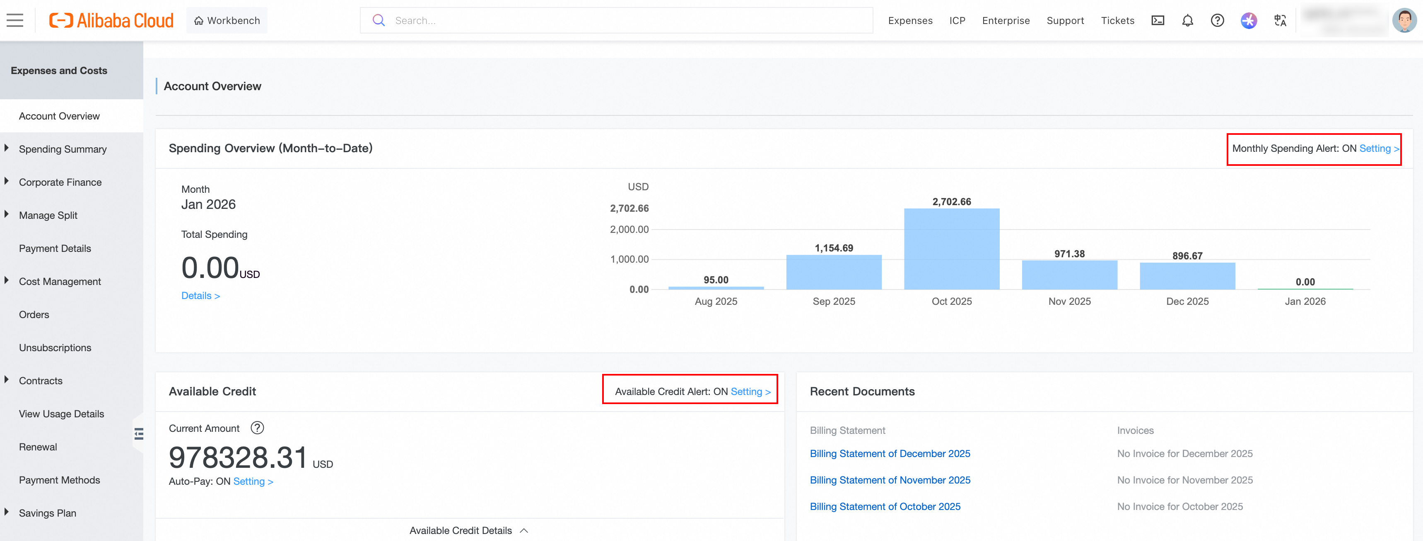Click the Oct 2025 spending bar
Screen dimensions: 1423x541
point(951,249)
